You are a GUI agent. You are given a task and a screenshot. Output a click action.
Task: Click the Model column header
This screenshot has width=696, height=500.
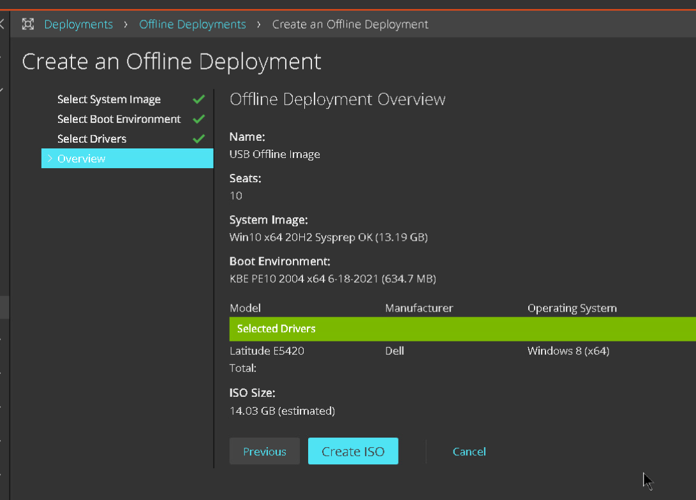(x=245, y=308)
